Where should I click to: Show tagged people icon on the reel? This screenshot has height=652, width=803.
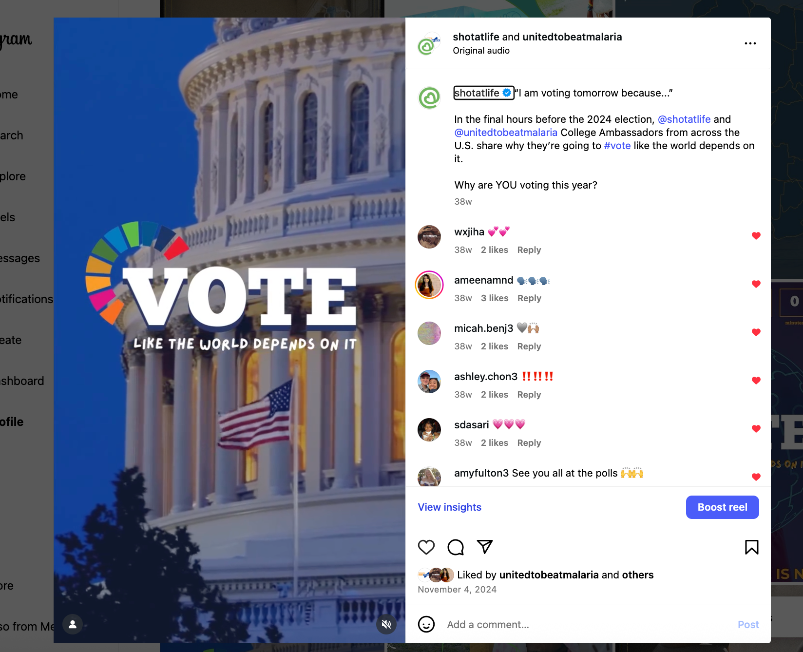click(73, 624)
